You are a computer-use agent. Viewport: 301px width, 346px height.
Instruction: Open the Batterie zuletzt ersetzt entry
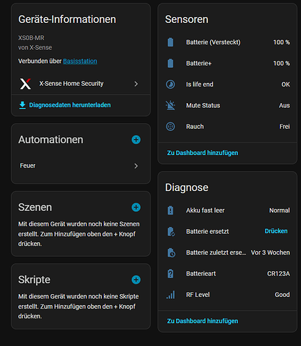click(x=227, y=253)
